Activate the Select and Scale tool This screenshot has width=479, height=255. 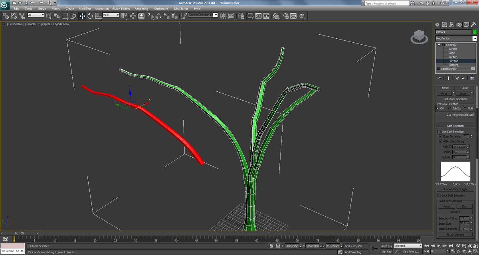pyautogui.click(x=98, y=16)
